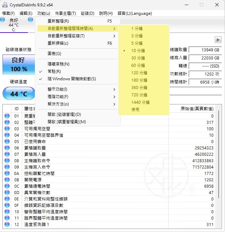Select 停用 to disable auto refresh
The width and height of the screenshot is (225, 232).
(144, 110)
